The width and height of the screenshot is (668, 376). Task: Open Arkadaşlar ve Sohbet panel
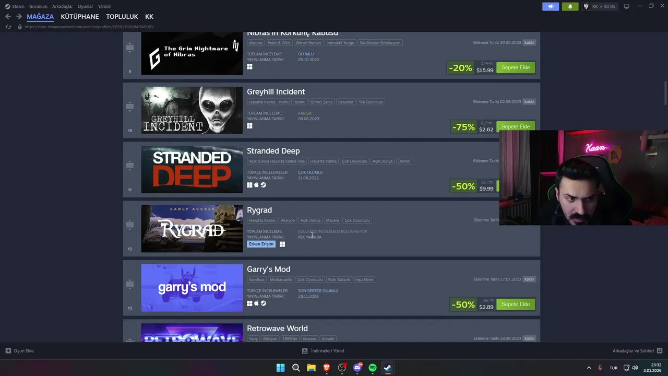[x=637, y=351]
